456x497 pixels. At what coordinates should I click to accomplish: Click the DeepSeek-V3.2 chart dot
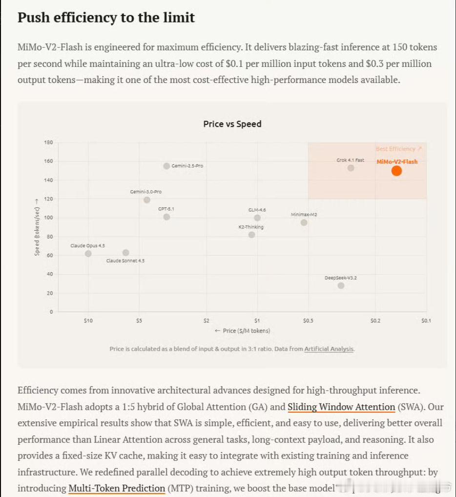coord(341,285)
